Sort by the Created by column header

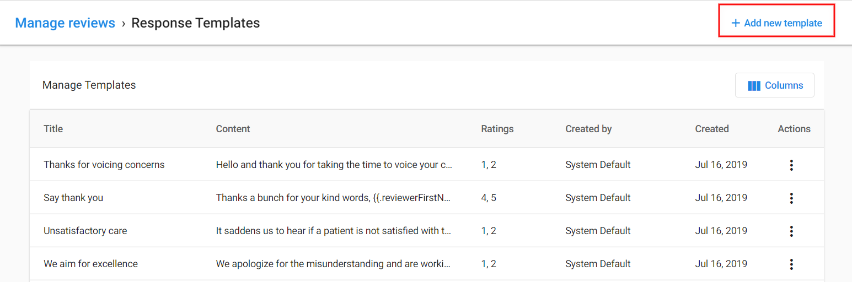click(x=588, y=129)
